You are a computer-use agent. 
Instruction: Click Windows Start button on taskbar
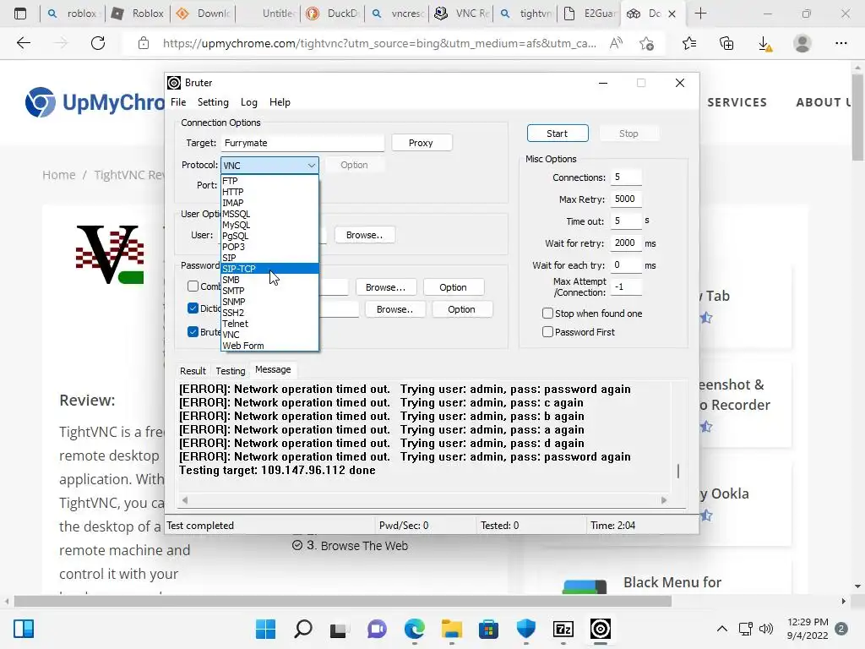[x=265, y=629]
